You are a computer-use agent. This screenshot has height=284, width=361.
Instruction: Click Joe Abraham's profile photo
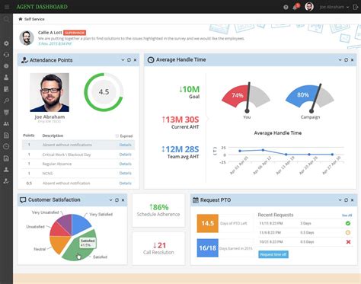pyautogui.click(x=50, y=92)
